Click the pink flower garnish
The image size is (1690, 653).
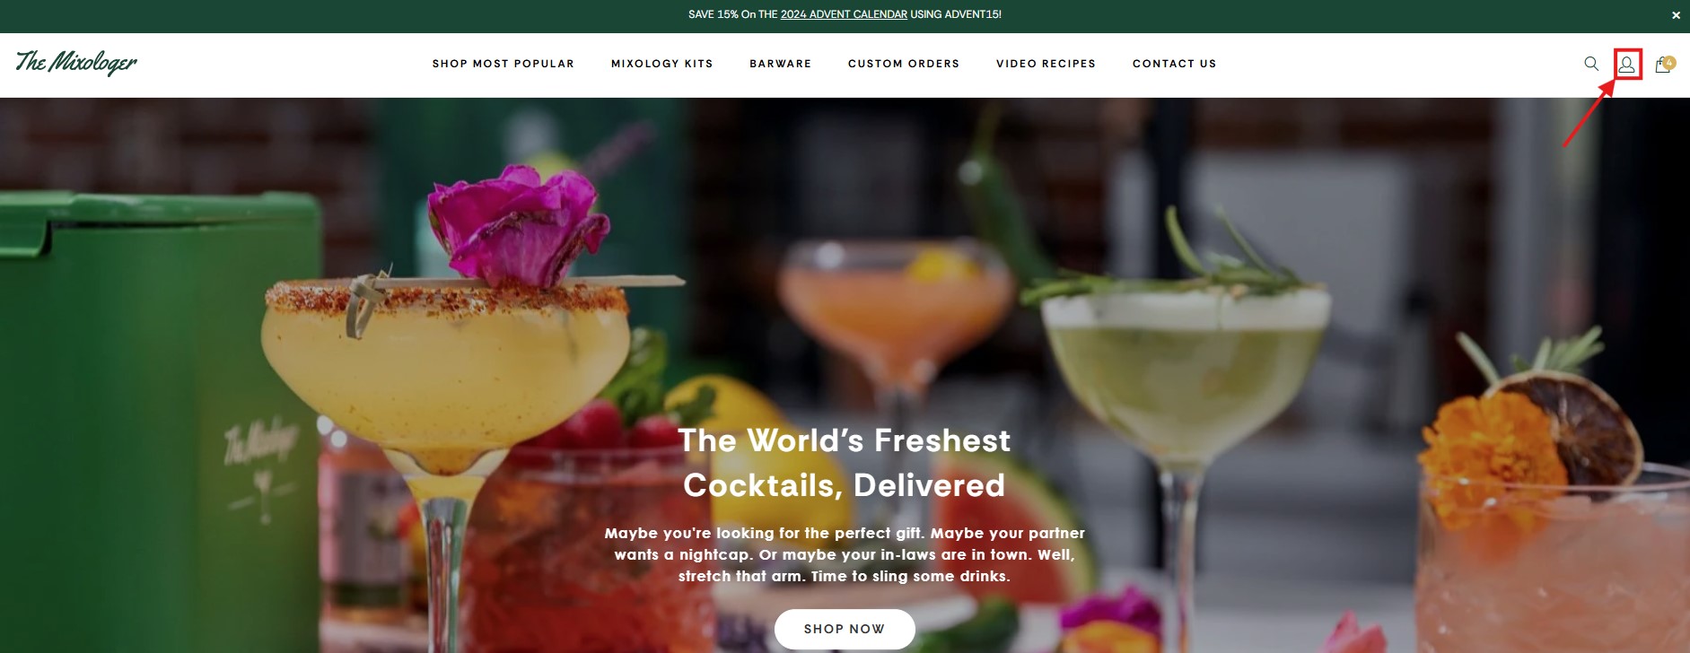516,224
